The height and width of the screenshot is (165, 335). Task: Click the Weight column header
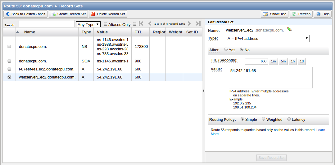pos(174,32)
